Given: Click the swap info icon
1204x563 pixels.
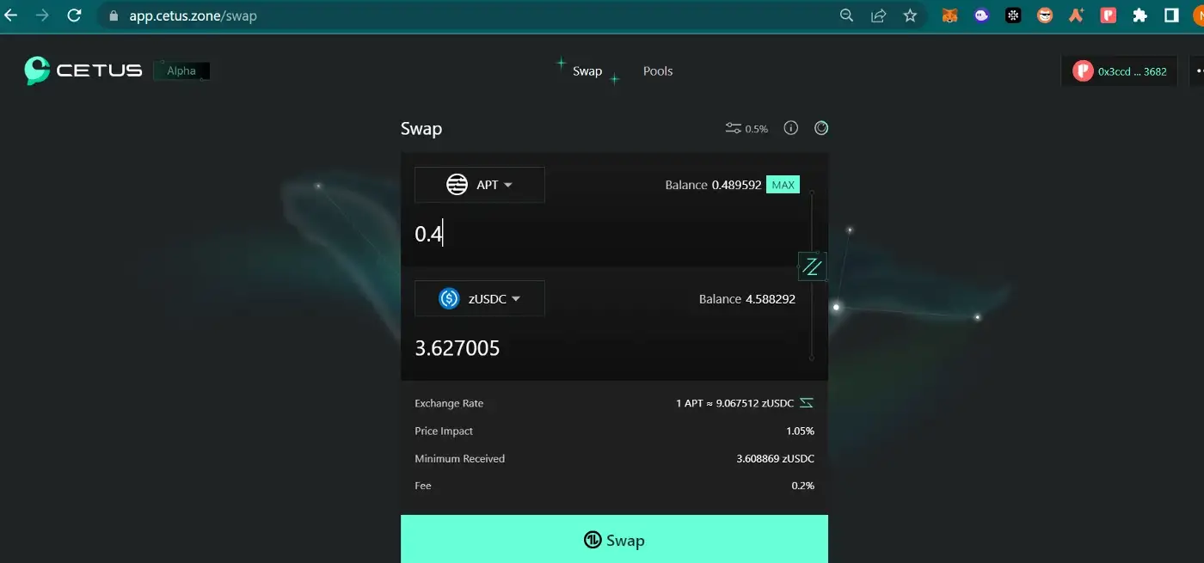Looking at the screenshot, I should tap(791, 128).
